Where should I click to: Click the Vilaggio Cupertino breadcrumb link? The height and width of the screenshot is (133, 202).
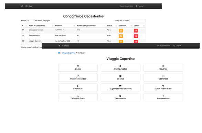click(x=68, y=53)
